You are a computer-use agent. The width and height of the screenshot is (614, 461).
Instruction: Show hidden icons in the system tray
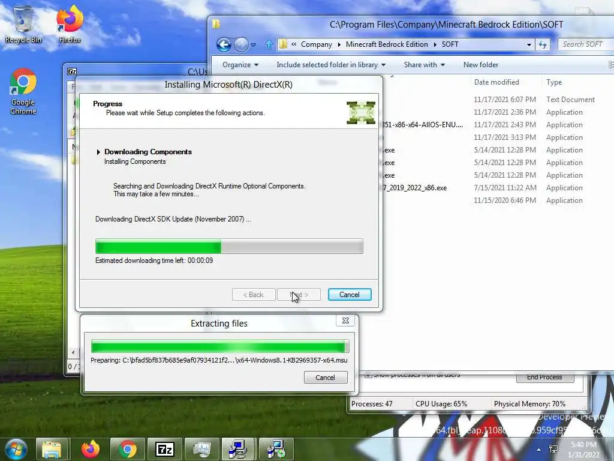pos(539,450)
